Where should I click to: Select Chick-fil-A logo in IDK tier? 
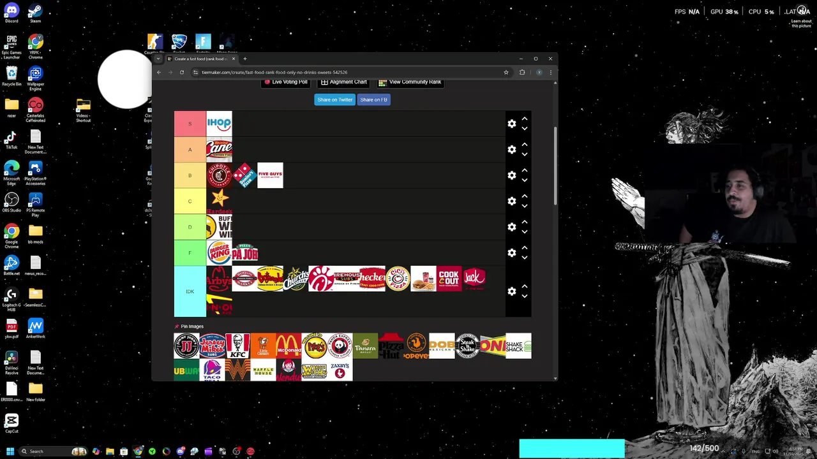point(321,279)
